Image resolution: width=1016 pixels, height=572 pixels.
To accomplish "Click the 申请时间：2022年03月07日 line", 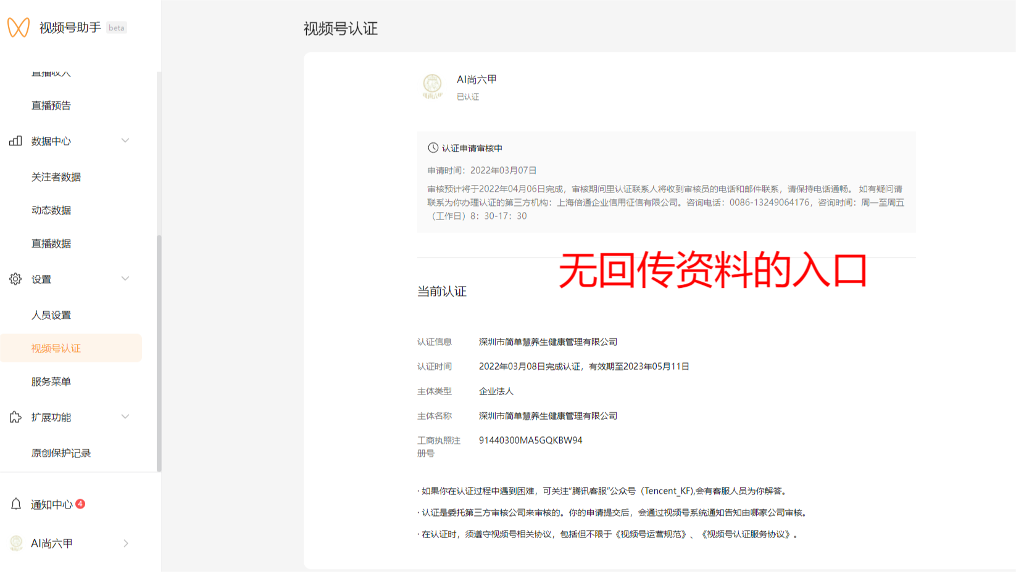I will (482, 170).
